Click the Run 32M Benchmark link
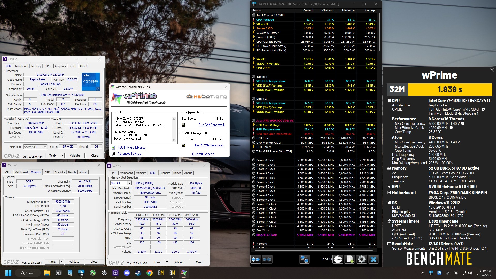The image size is (496, 279). click(x=212, y=125)
